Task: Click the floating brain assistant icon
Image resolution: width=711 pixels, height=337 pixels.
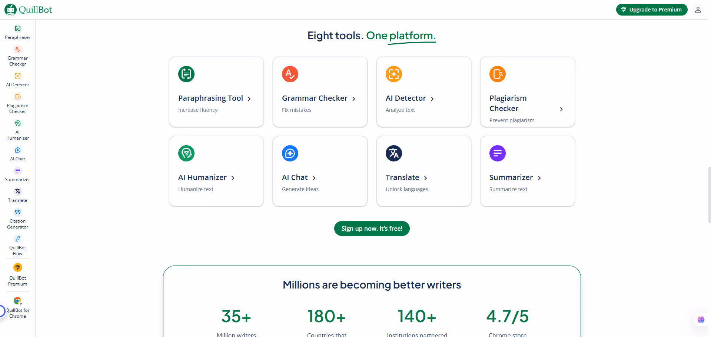Action: [x=701, y=320]
